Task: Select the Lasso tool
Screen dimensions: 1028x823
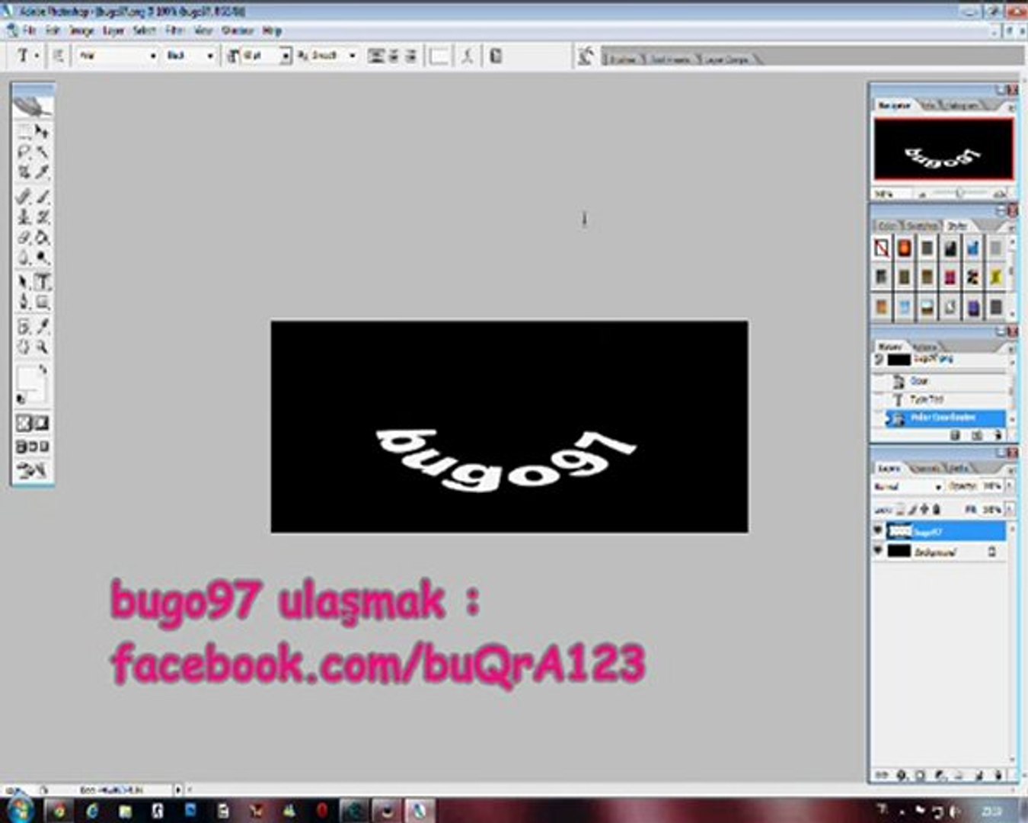Action: point(24,152)
